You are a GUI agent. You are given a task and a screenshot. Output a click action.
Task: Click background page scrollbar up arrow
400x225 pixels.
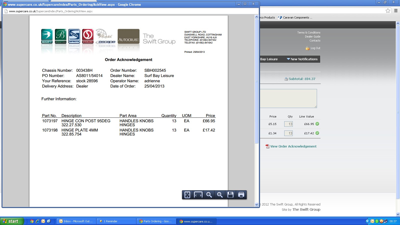(398, 23)
